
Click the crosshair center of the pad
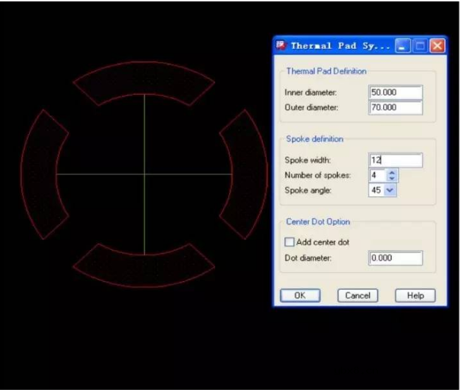(144, 174)
